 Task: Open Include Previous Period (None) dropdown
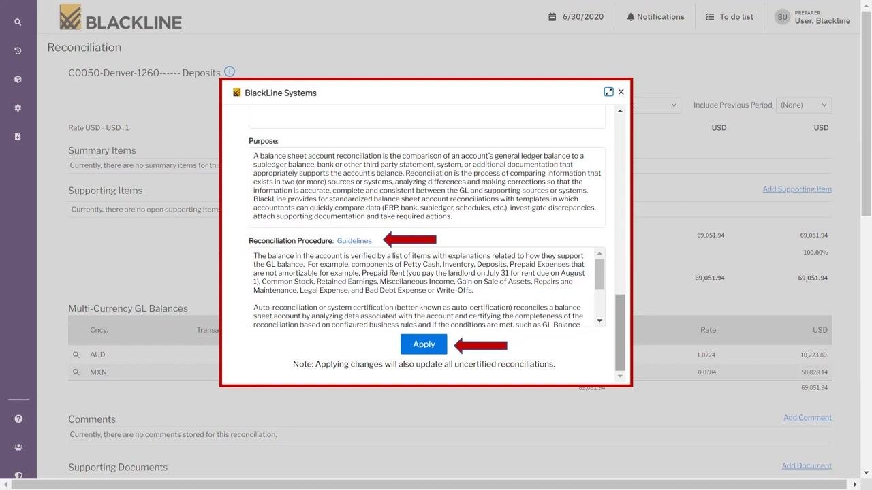(x=803, y=105)
